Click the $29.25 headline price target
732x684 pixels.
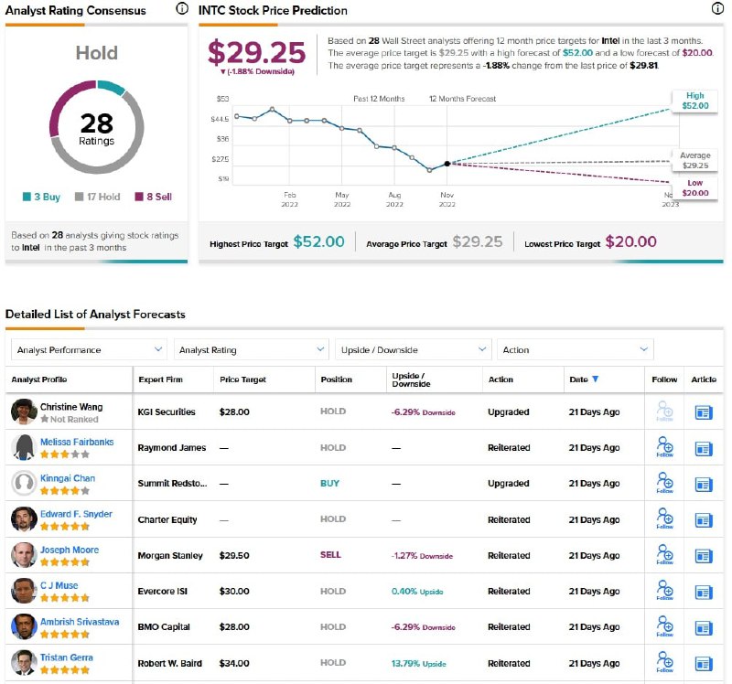(x=256, y=52)
